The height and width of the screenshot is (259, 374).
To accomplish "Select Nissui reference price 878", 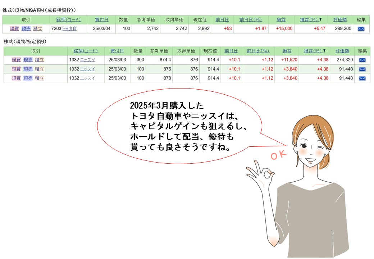I will [x=167, y=78].
